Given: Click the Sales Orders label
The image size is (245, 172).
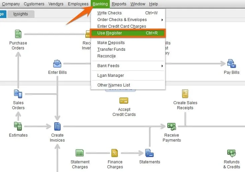Looking at the screenshot, I should [18, 105].
